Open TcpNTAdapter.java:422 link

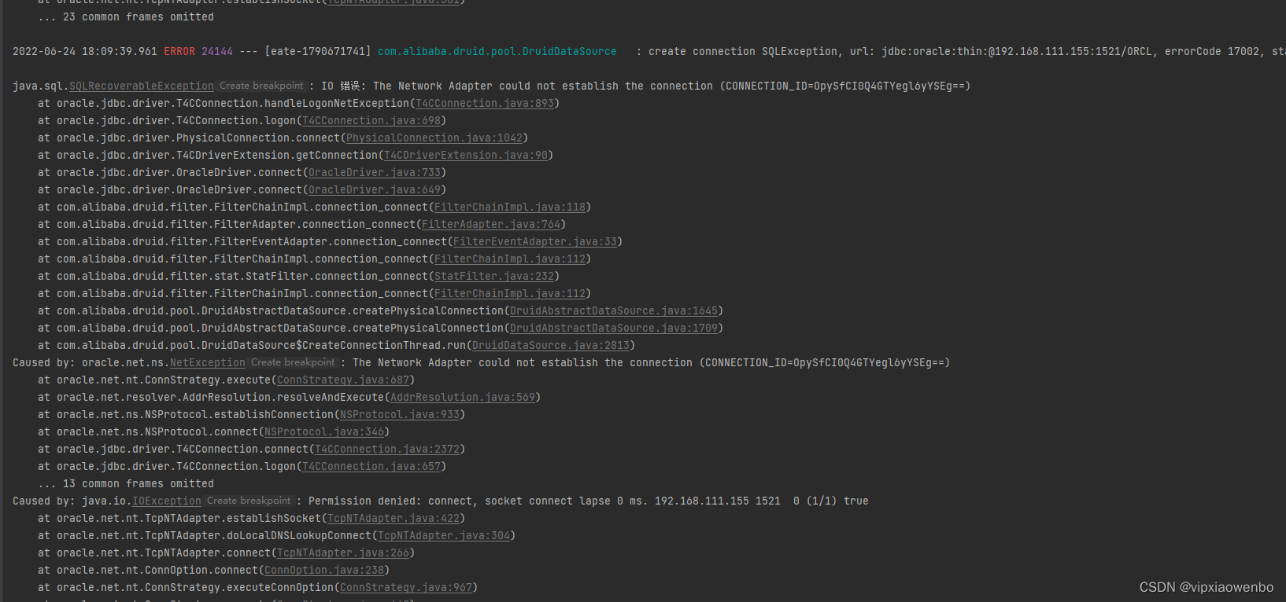click(394, 519)
